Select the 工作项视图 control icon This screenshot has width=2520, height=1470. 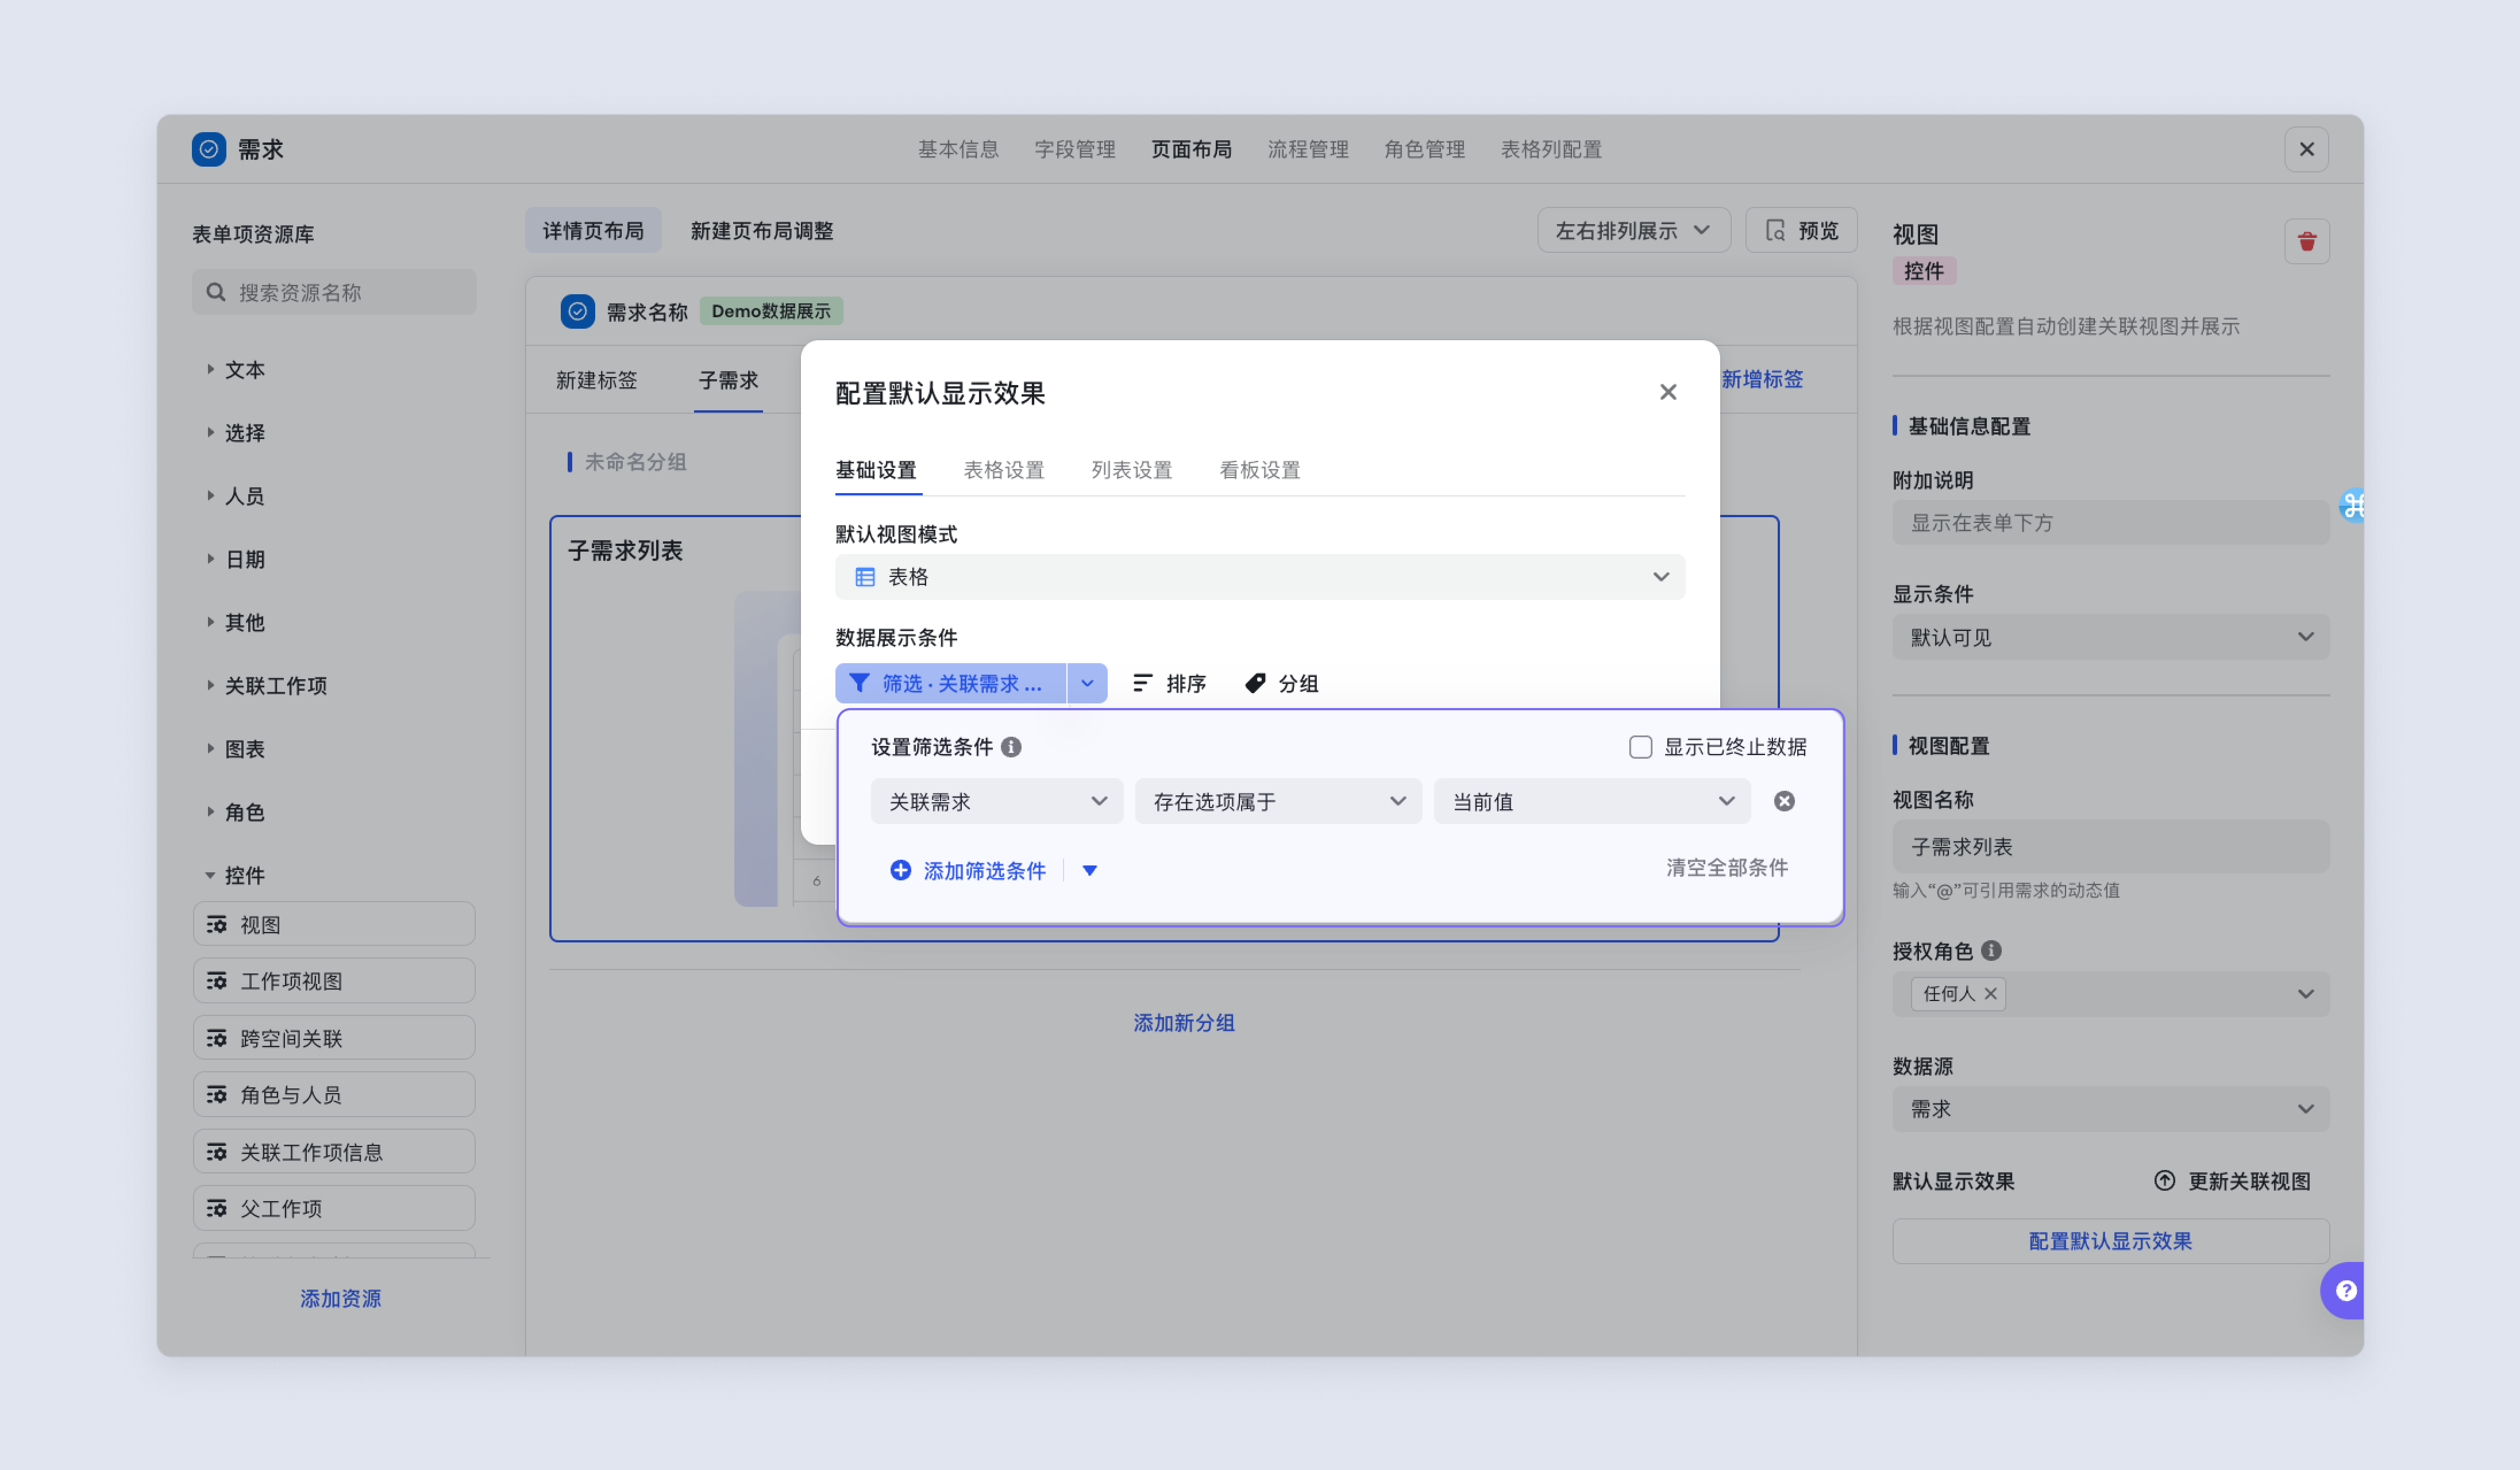tap(217, 981)
